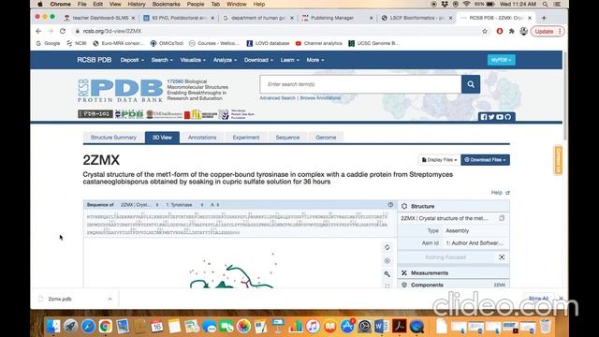
Task: Open the Twitter social link
Action: coord(491,117)
